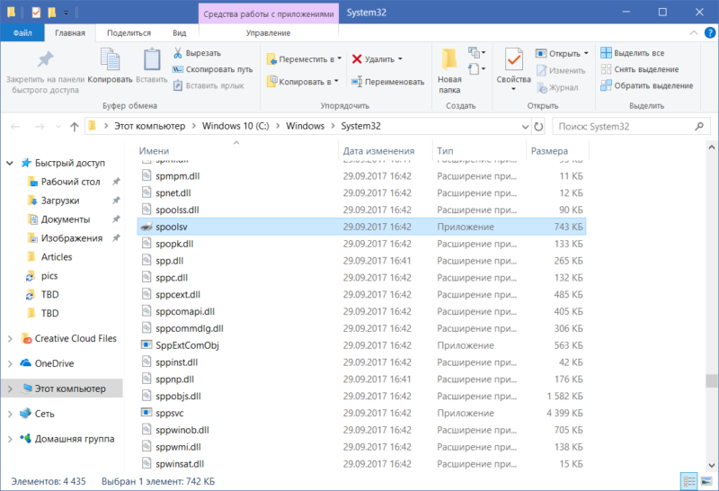Image resolution: width=719 pixels, height=491 pixels.
Task: Click vertical scrollbar thumb in file list
Action: [711, 381]
